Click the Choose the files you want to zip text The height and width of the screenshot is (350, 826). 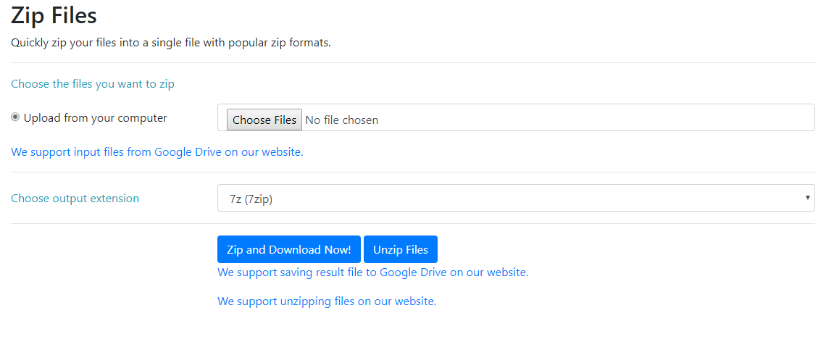[93, 83]
